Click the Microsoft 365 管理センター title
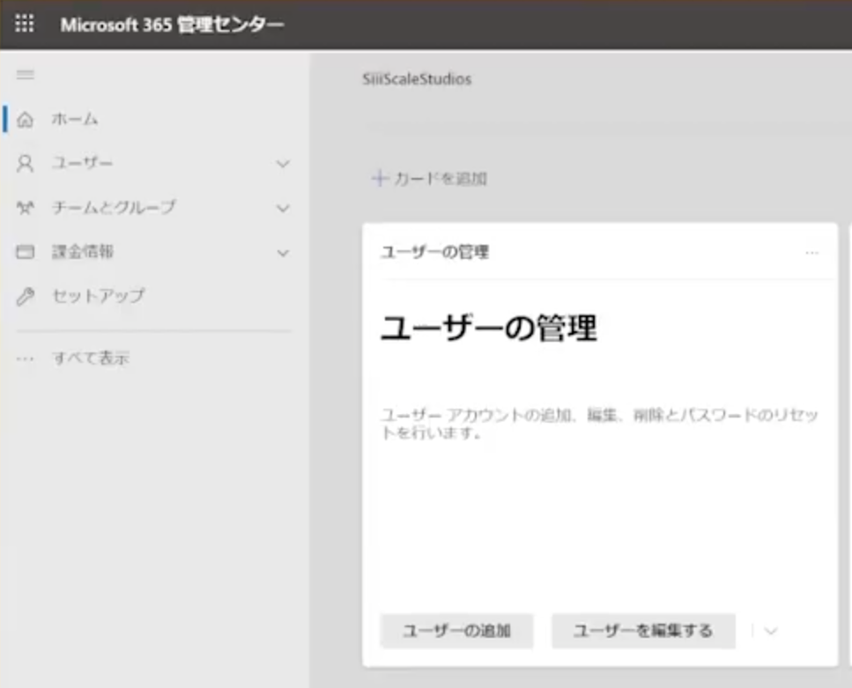 [x=172, y=25]
